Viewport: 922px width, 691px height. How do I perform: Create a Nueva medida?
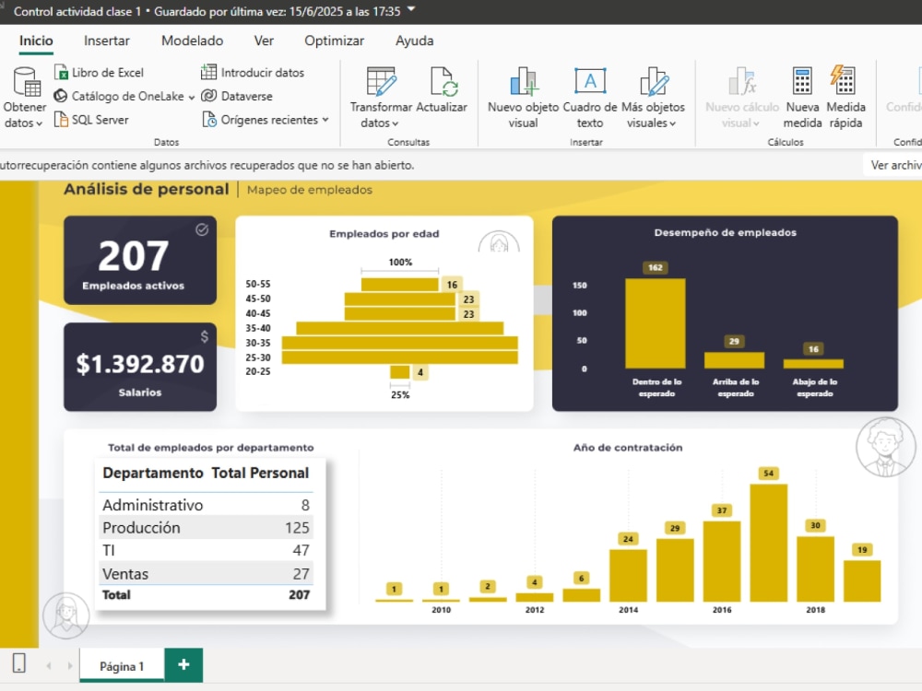(x=803, y=98)
